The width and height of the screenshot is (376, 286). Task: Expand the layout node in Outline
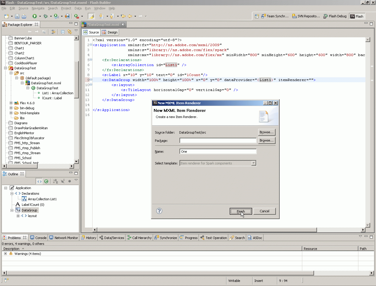click(x=18, y=216)
